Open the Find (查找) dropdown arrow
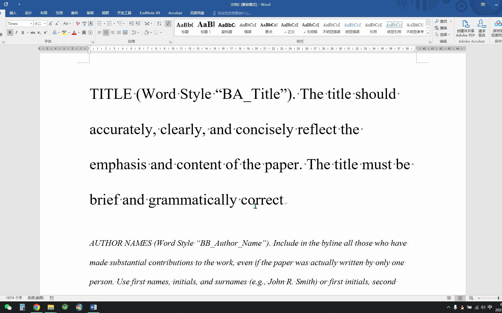502x313 pixels. pos(451,21)
